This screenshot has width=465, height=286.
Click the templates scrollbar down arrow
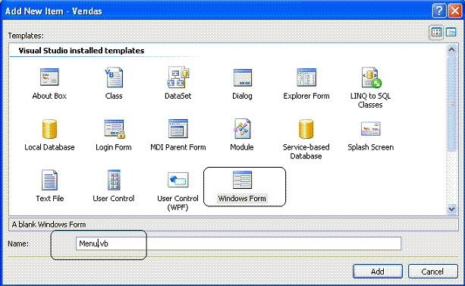point(451,209)
